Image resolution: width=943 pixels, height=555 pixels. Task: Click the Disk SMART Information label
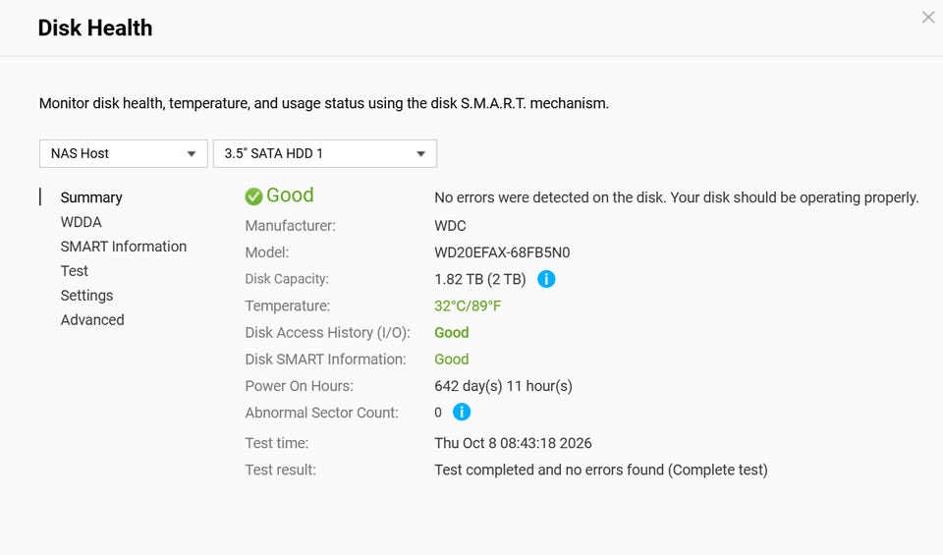point(325,359)
